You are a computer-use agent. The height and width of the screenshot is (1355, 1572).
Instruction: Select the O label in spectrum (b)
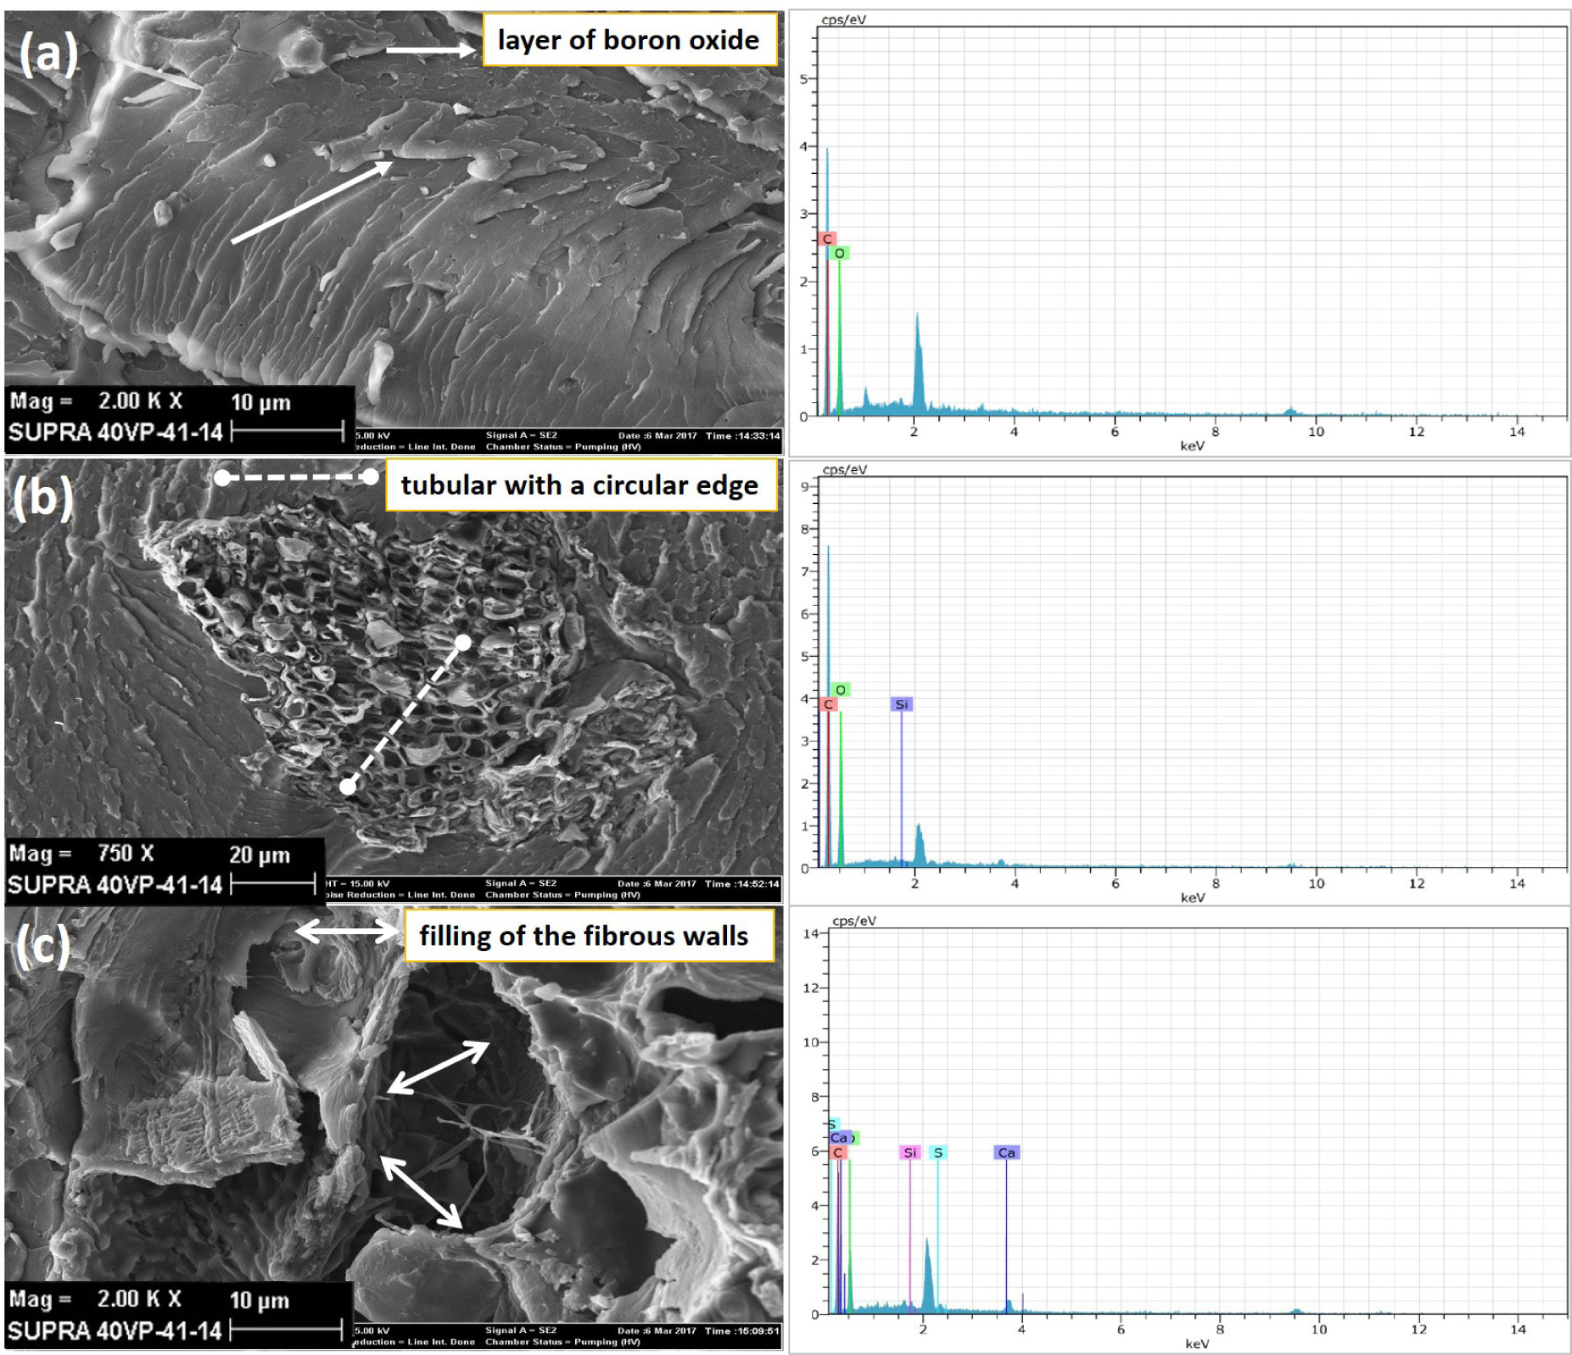click(x=842, y=688)
